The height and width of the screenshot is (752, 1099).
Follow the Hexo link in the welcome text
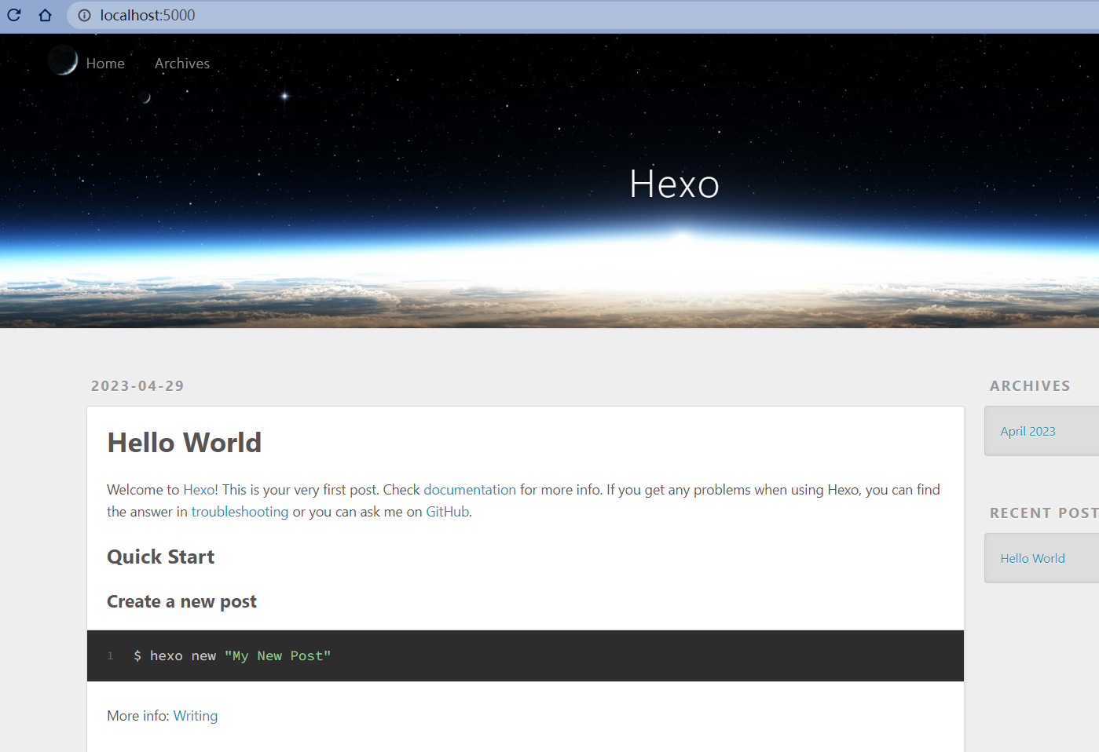click(x=199, y=490)
